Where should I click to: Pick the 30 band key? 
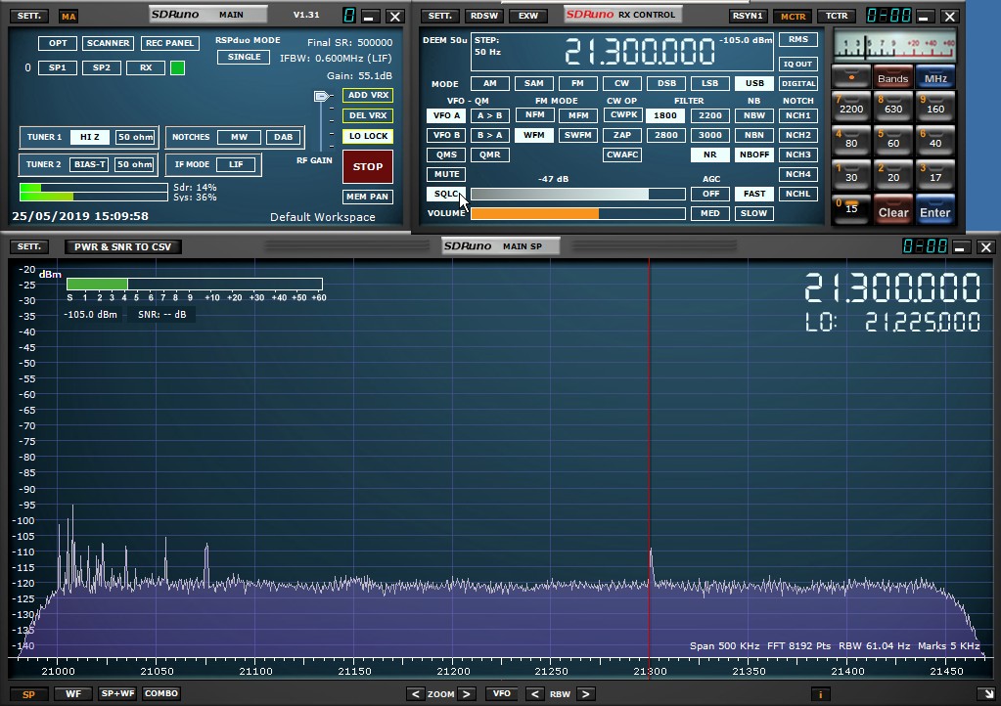[851, 176]
